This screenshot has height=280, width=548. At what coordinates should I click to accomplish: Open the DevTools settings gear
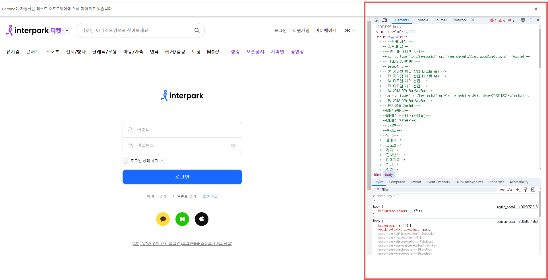(523, 20)
